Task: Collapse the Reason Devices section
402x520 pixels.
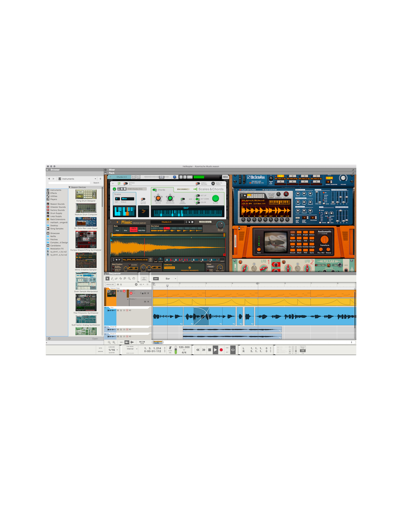Action: (70, 187)
